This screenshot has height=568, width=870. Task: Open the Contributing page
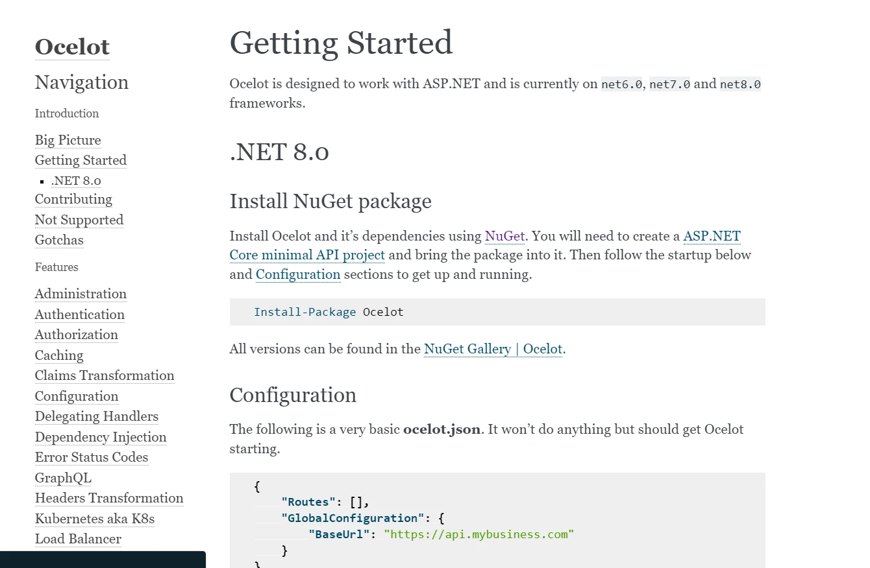click(x=73, y=199)
